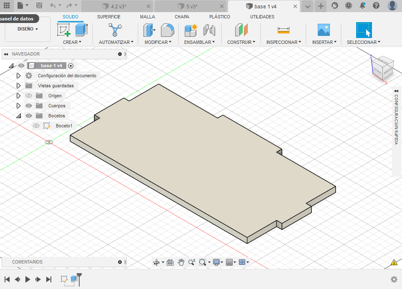Click the Offset Plane construct icon
This screenshot has height=289, width=402.
pos(241,30)
